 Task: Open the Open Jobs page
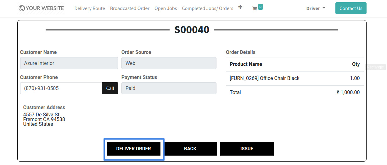[x=165, y=8]
